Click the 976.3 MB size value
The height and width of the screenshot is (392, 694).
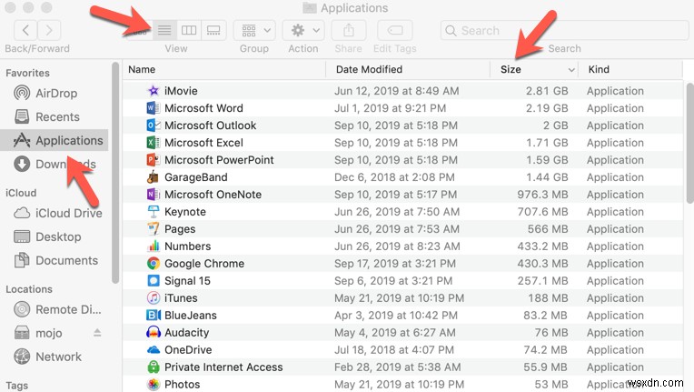click(542, 195)
